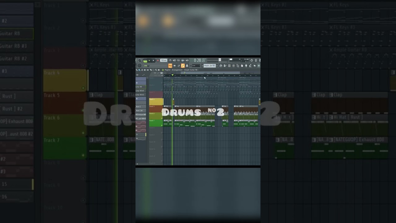The image size is (396, 223).
Task: Click the green Track 7 header
Action: [x=156, y=123]
